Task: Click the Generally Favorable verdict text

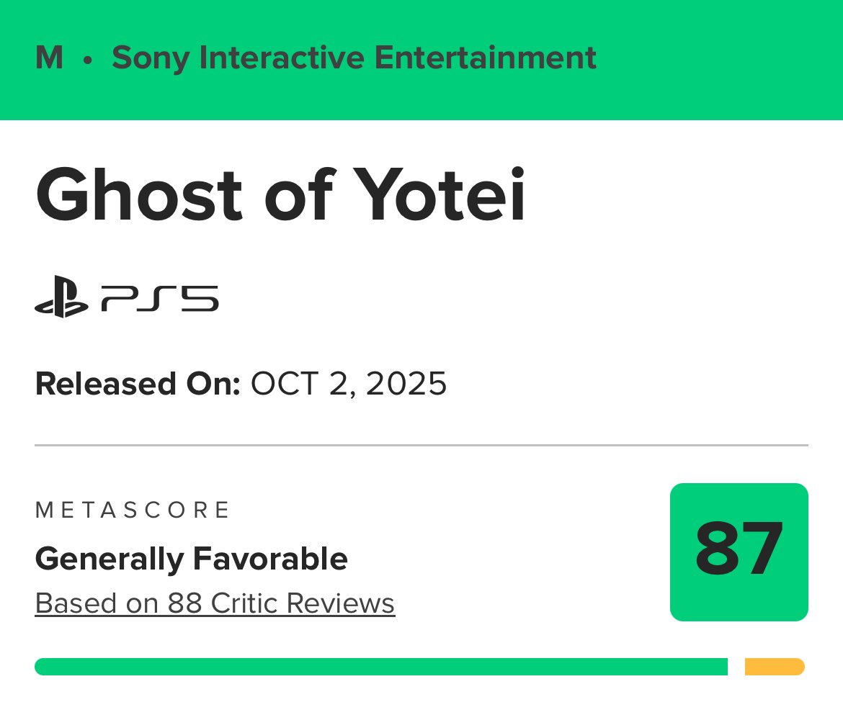Action: (192, 559)
